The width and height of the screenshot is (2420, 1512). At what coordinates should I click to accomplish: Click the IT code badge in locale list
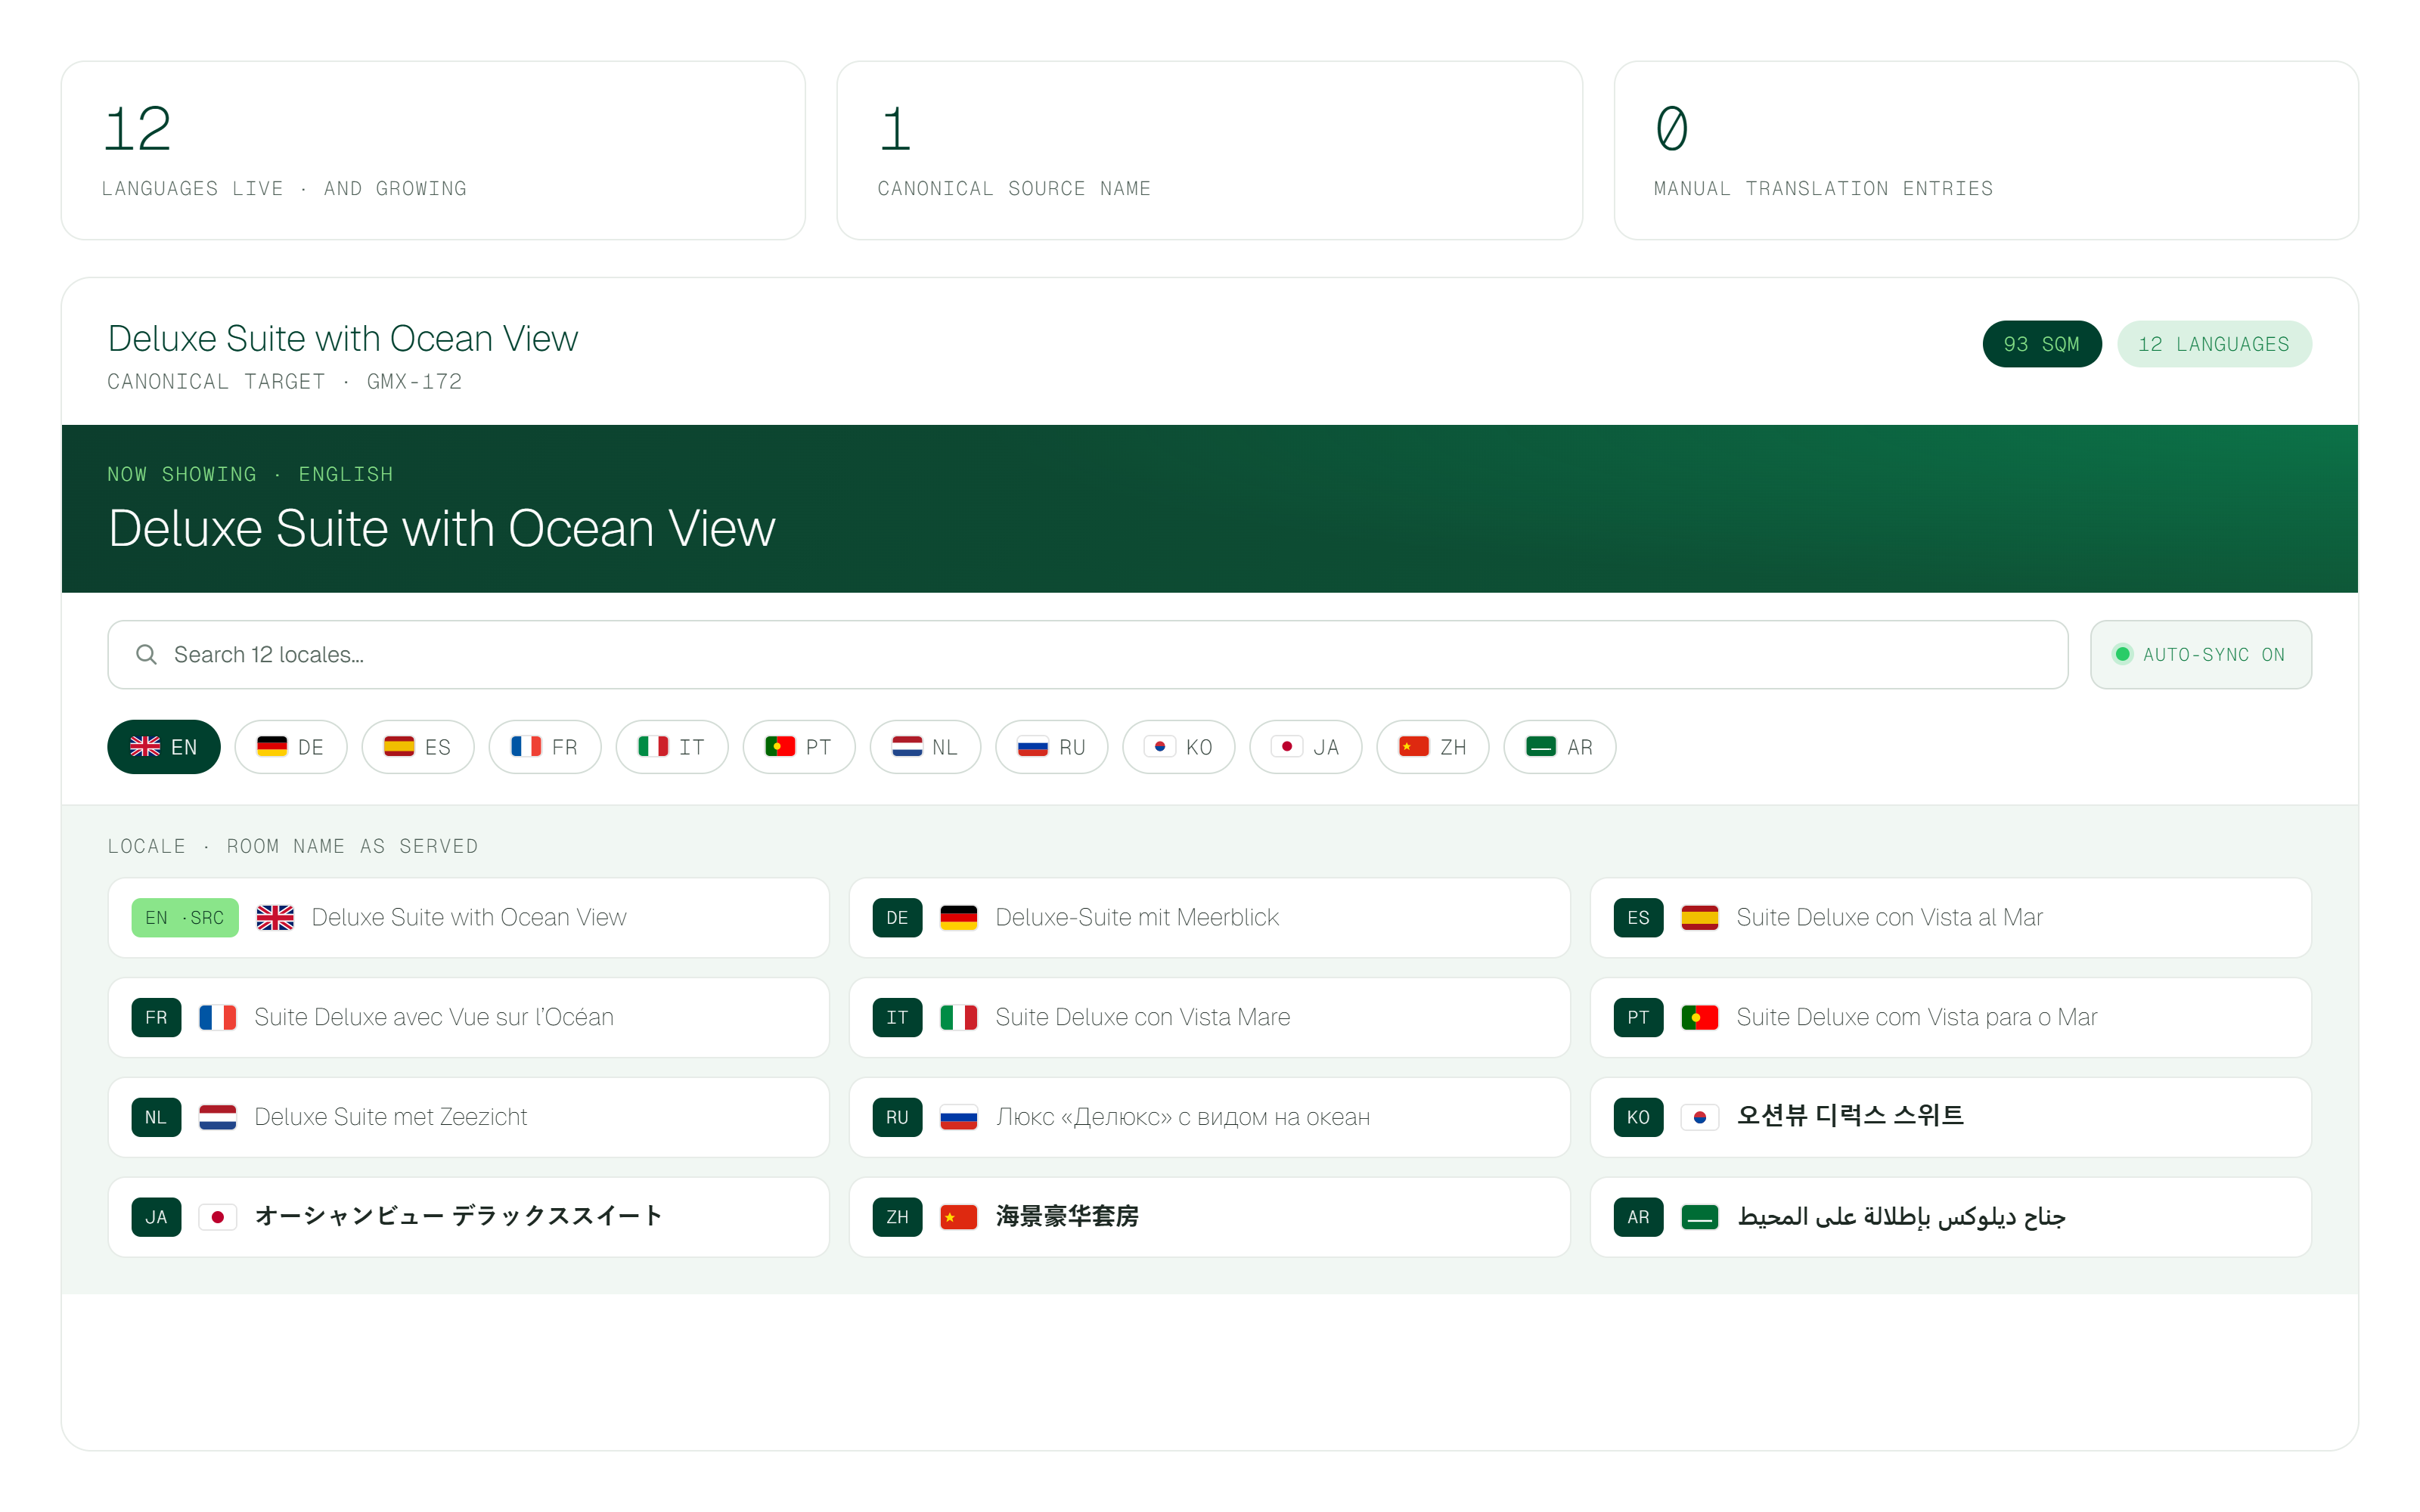(x=898, y=1018)
